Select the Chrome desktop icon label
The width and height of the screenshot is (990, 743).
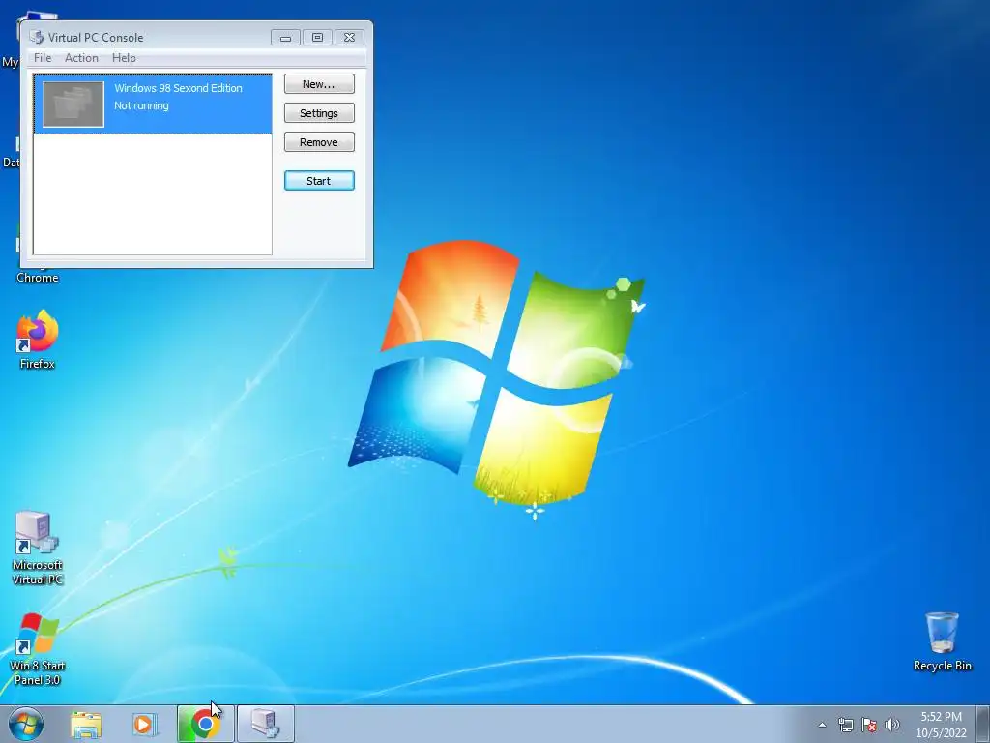tap(38, 278)
